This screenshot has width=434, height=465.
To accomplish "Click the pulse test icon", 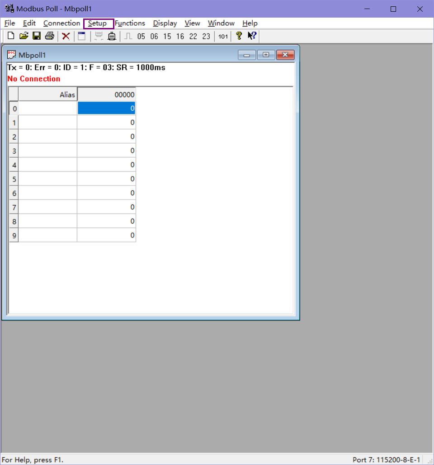I will [x=128, y=36].
